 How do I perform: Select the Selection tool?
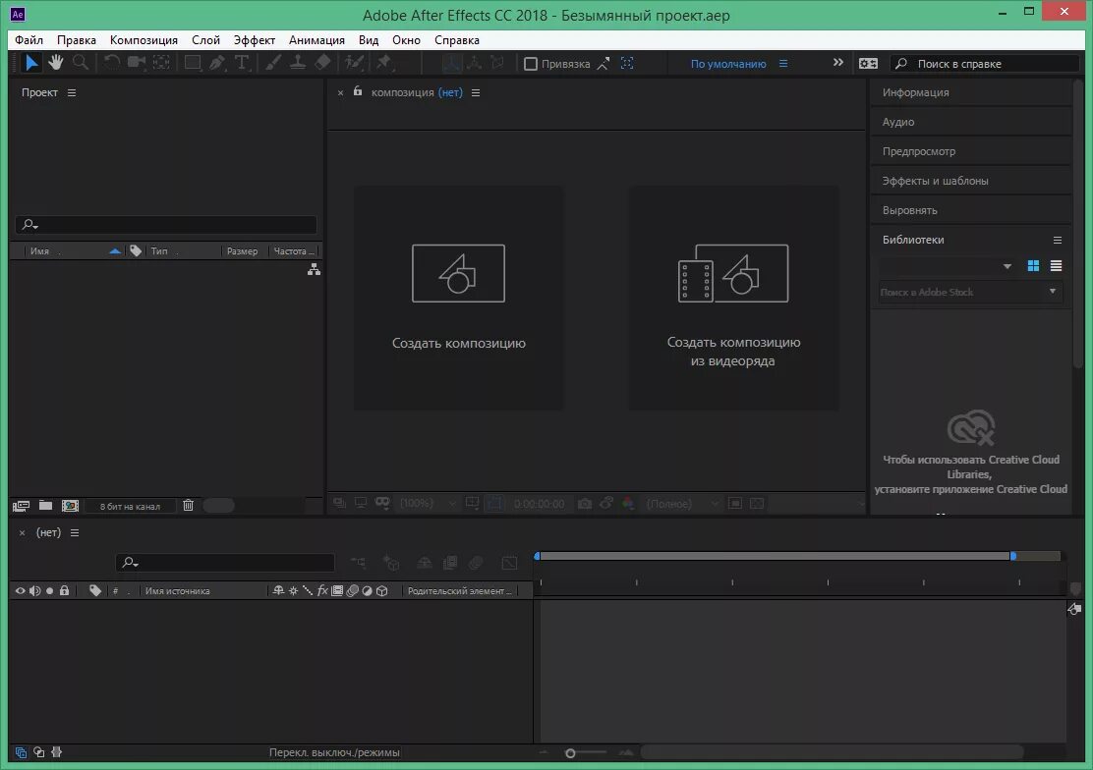(x=31, y=62)
